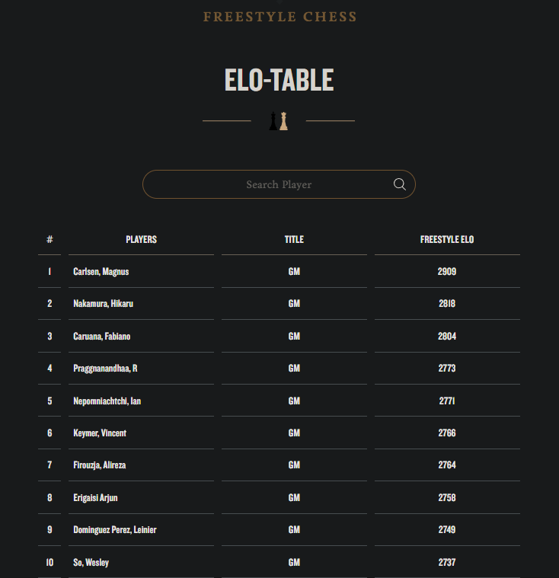Click the magnifier search icon
559x578 pixels.
[399, 184]
